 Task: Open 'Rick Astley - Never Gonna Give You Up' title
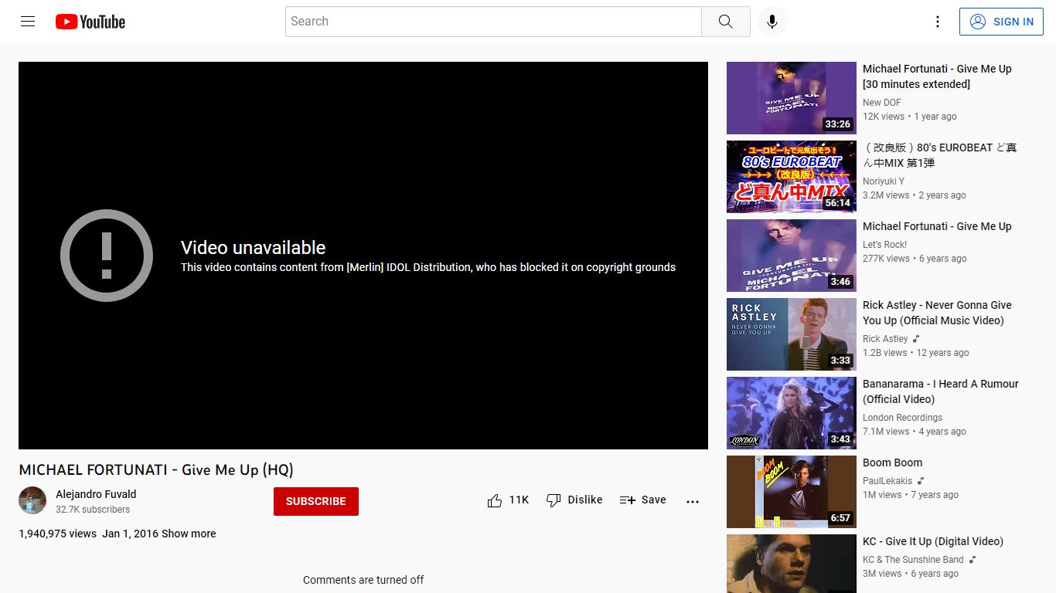937,313
